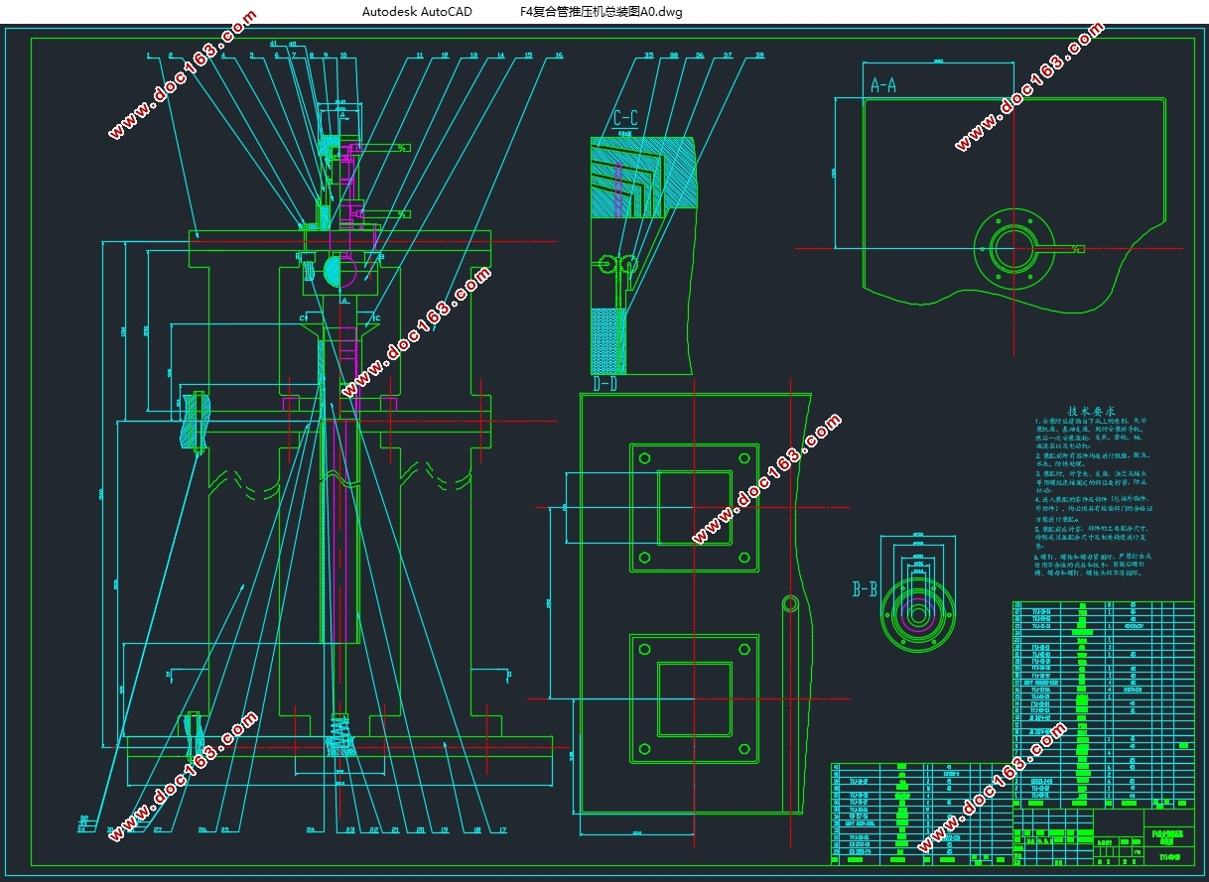Click the A-A section view label

883,85
